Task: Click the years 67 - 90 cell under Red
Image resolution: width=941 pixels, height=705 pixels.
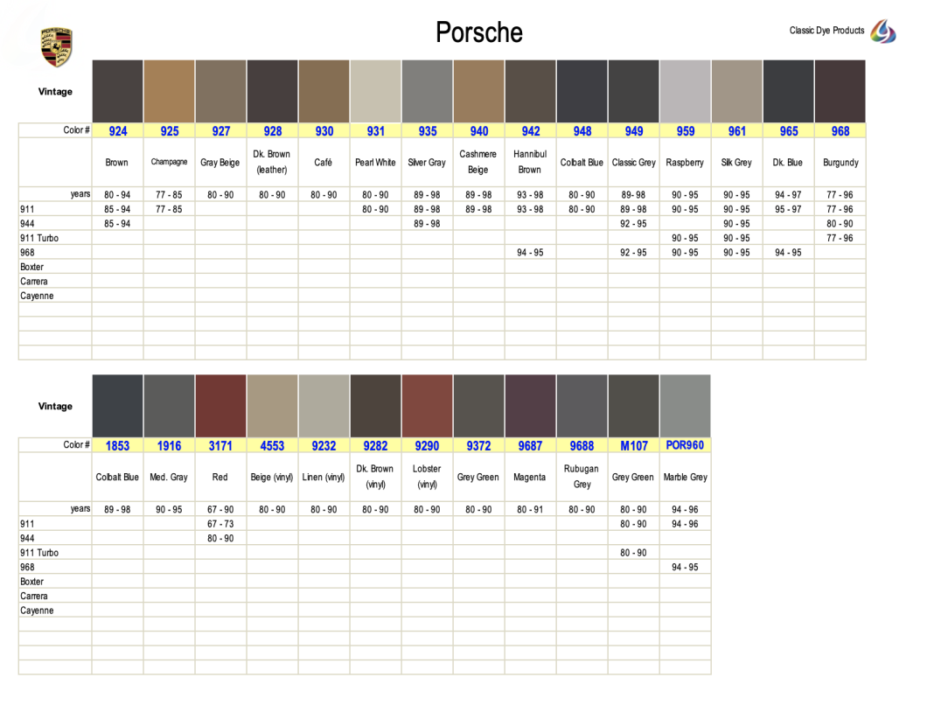Action: (x=220, y=509)
